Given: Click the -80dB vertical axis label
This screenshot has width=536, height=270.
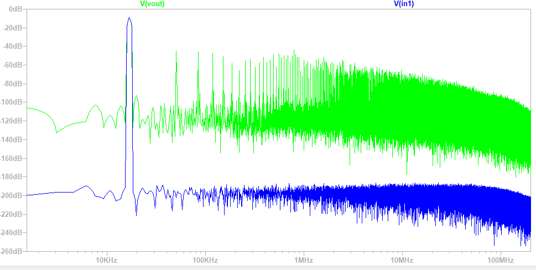Looking at the screenshot, I should point(13,84).
